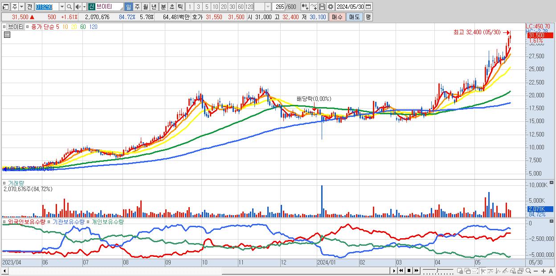This screenshot has width=556, height=276.
Task: Click the candle compare icon beside 600
Action: (305, 7)
